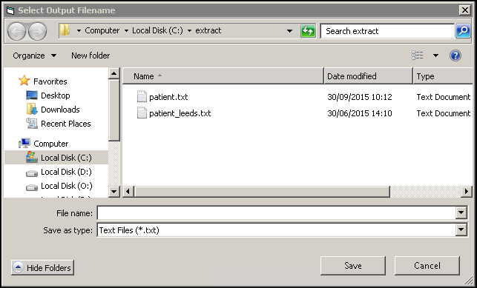This screenshot has height=288, width=477.
Task: Expand the Save as type dropdown
Action: click(x=461, y=230)
